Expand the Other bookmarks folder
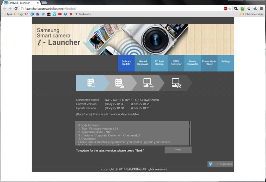This screenshot has height=182, width=266. click(252, 14)
